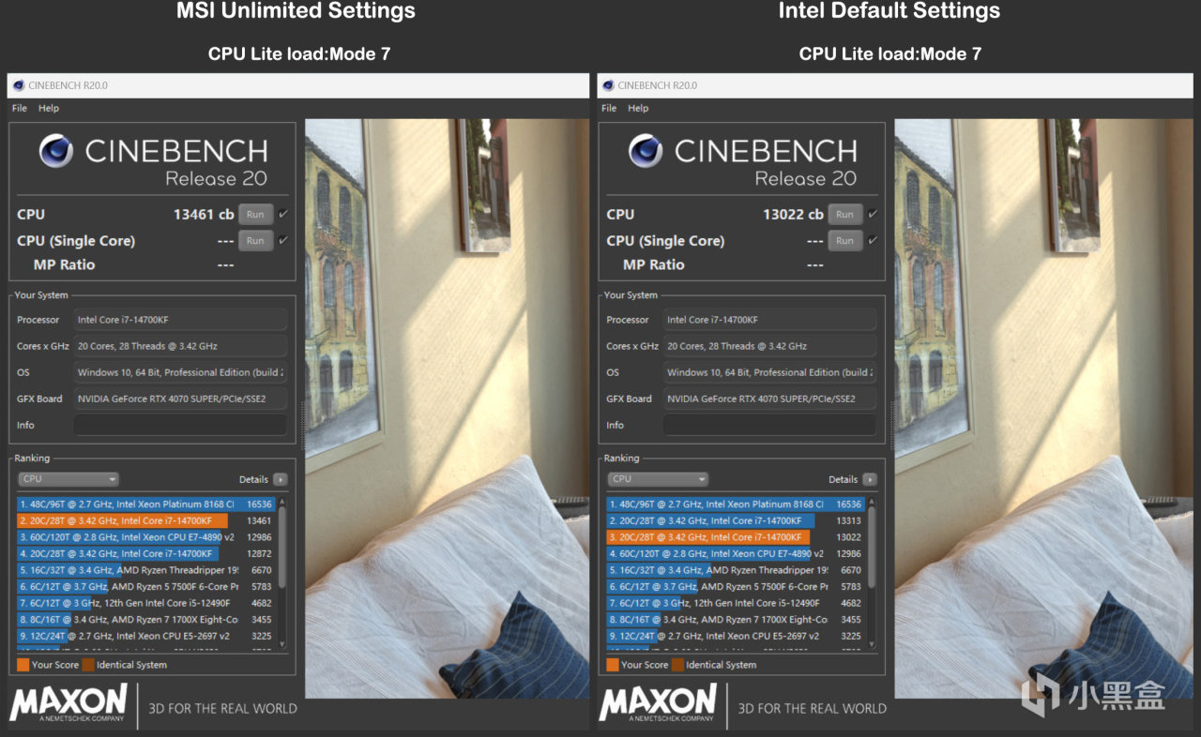Click the Info field in Intel Default window
The image size is (1201, 737).
(x=769, y=425)
